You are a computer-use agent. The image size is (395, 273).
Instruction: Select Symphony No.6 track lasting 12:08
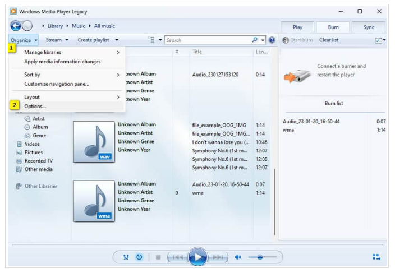[220, 159]
